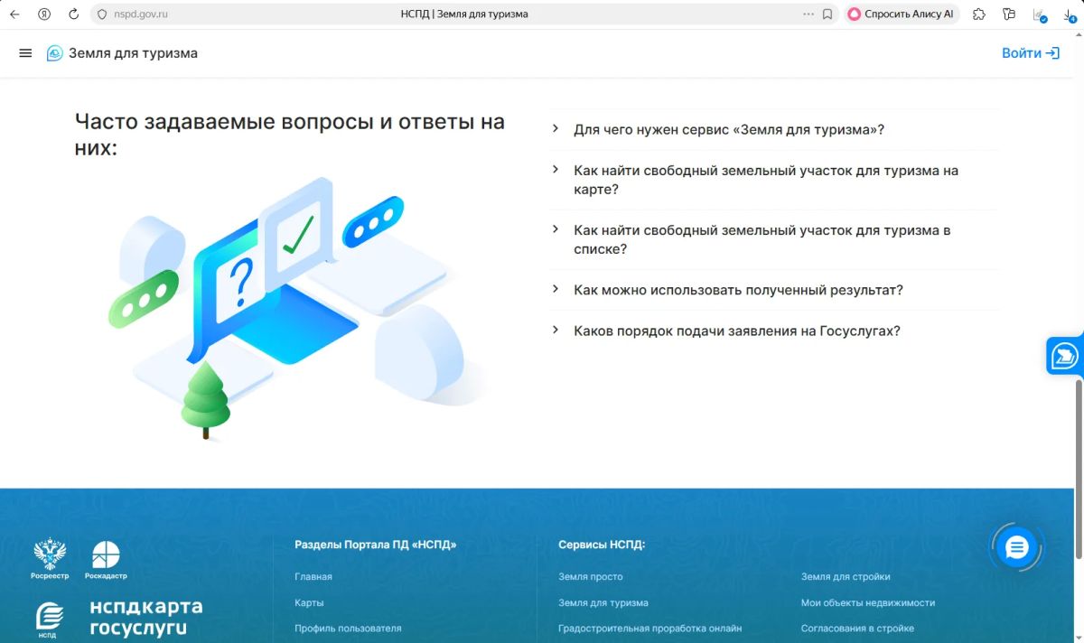Bookmark this page with the bookmark icon

[827, 14]
